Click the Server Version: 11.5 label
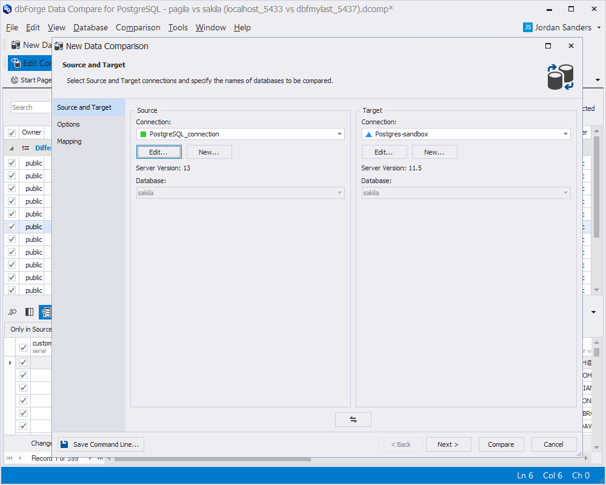Screen dimensions: 606x485 391,168
